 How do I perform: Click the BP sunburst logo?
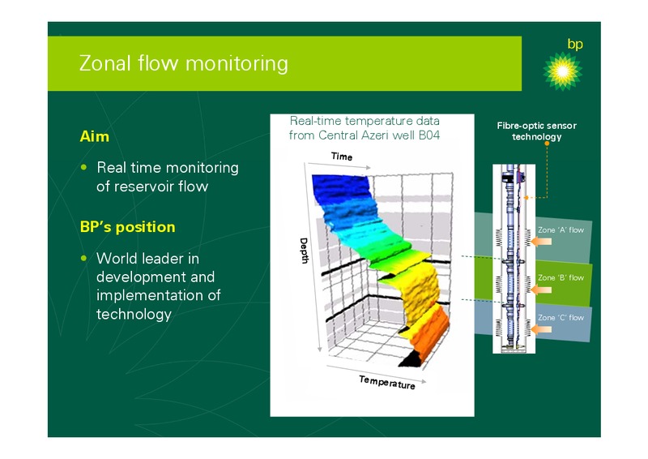(562, 71)
